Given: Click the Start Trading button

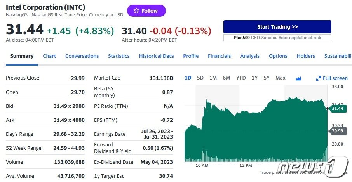Looking at the screenshot, I should click(277, 27).
